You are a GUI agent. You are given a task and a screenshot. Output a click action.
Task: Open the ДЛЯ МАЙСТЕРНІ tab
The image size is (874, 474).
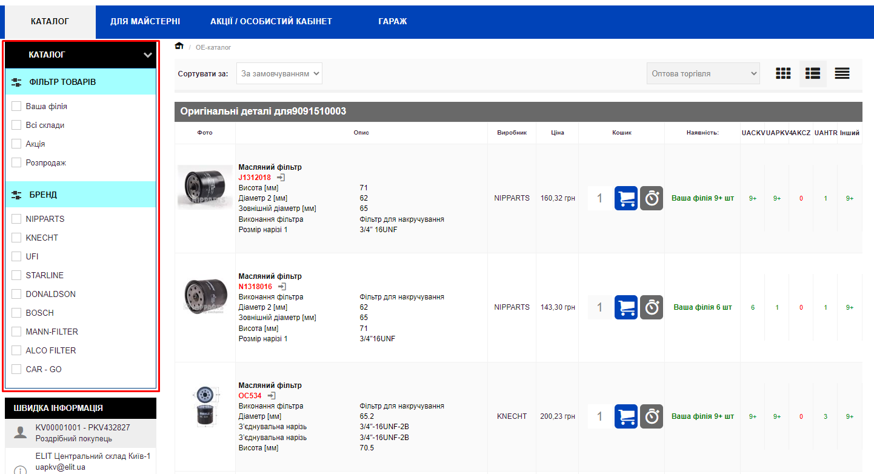pos(145,21)
